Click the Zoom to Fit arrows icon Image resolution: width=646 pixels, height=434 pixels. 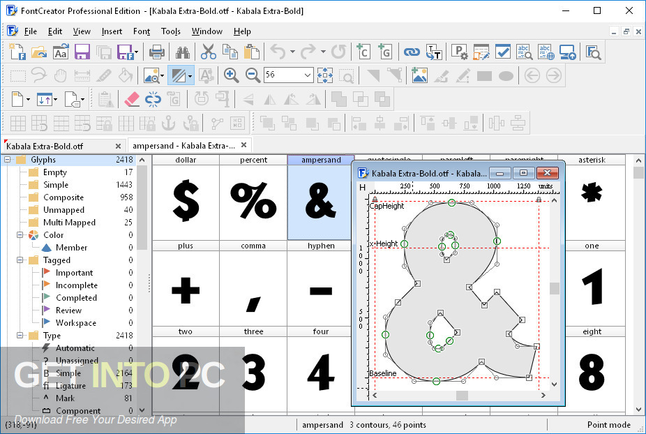click(x=324, y=75)
